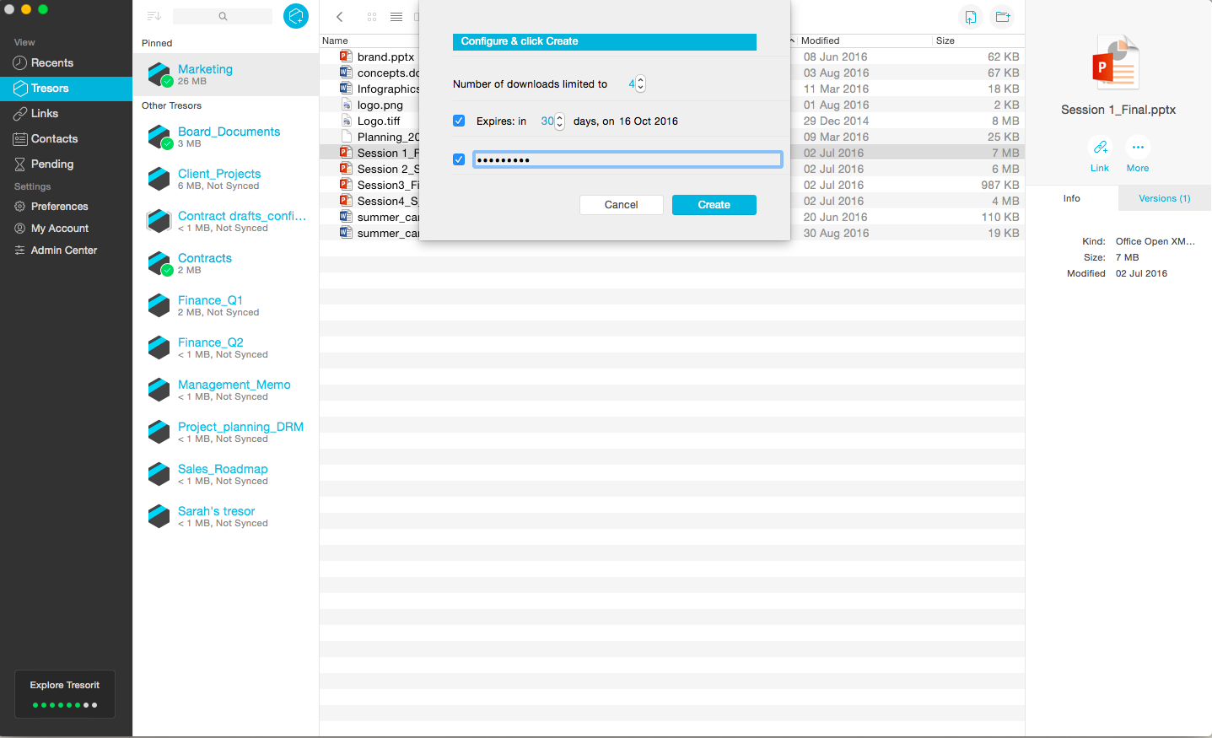Sort by the Modified column header
The width and height of the screenshot is (1212, 738).
tap(864, 40)
